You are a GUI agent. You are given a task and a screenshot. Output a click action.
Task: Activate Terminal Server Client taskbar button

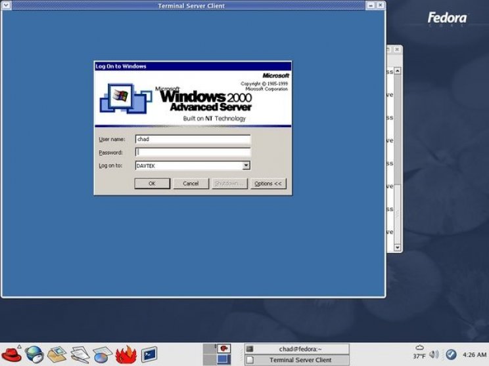(x=297, y=360)
